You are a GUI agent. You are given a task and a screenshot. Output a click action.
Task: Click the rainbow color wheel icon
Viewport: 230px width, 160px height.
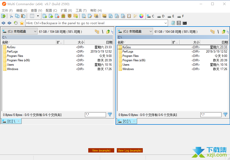click(141, 16)
